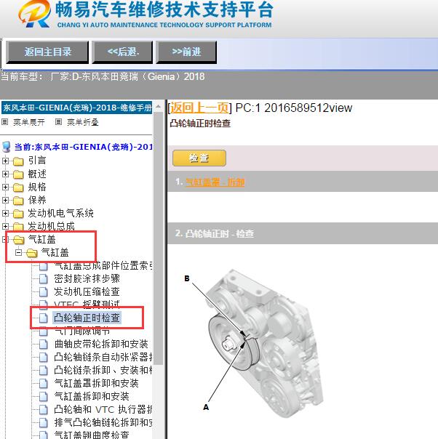Image resolution: width=438 pixels, height=439 pixels.
Task: Open 气缸盖翘曲度检查 page
Action: (92, 435)
